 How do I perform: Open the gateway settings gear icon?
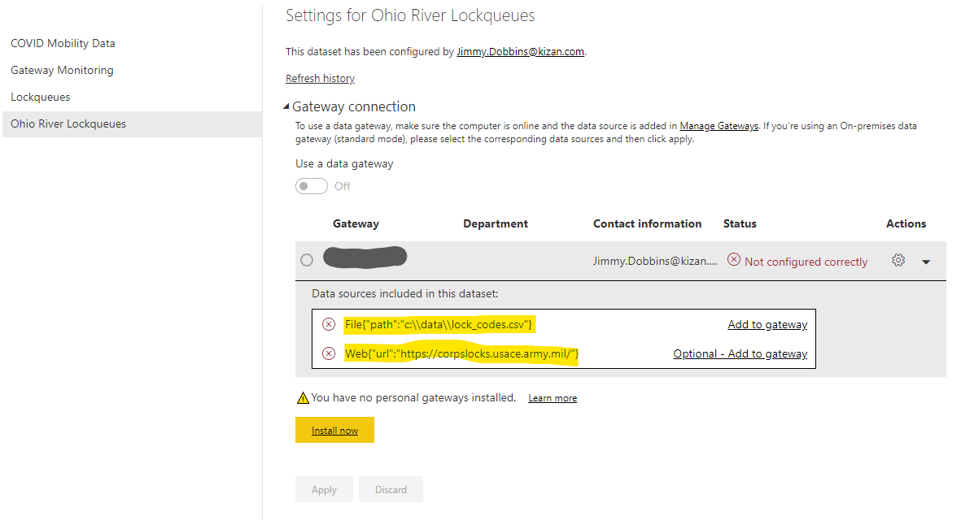tap(898, 261)
